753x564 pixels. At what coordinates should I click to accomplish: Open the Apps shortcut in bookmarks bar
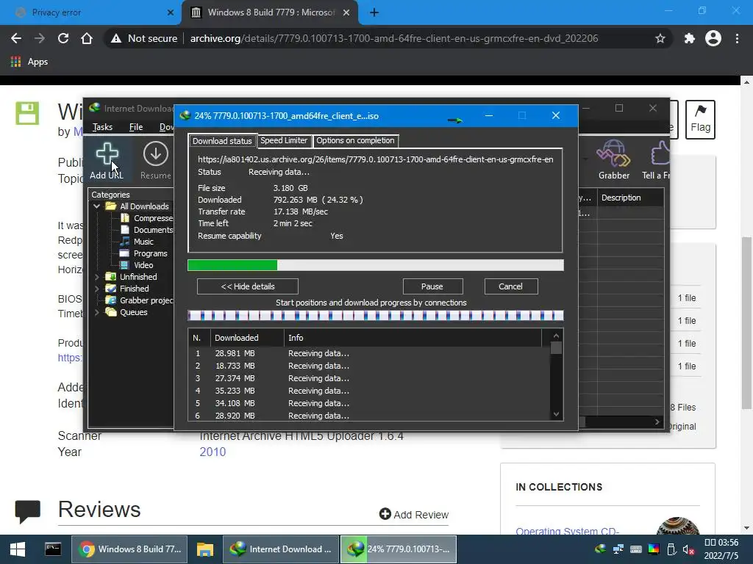click(29, 62)
